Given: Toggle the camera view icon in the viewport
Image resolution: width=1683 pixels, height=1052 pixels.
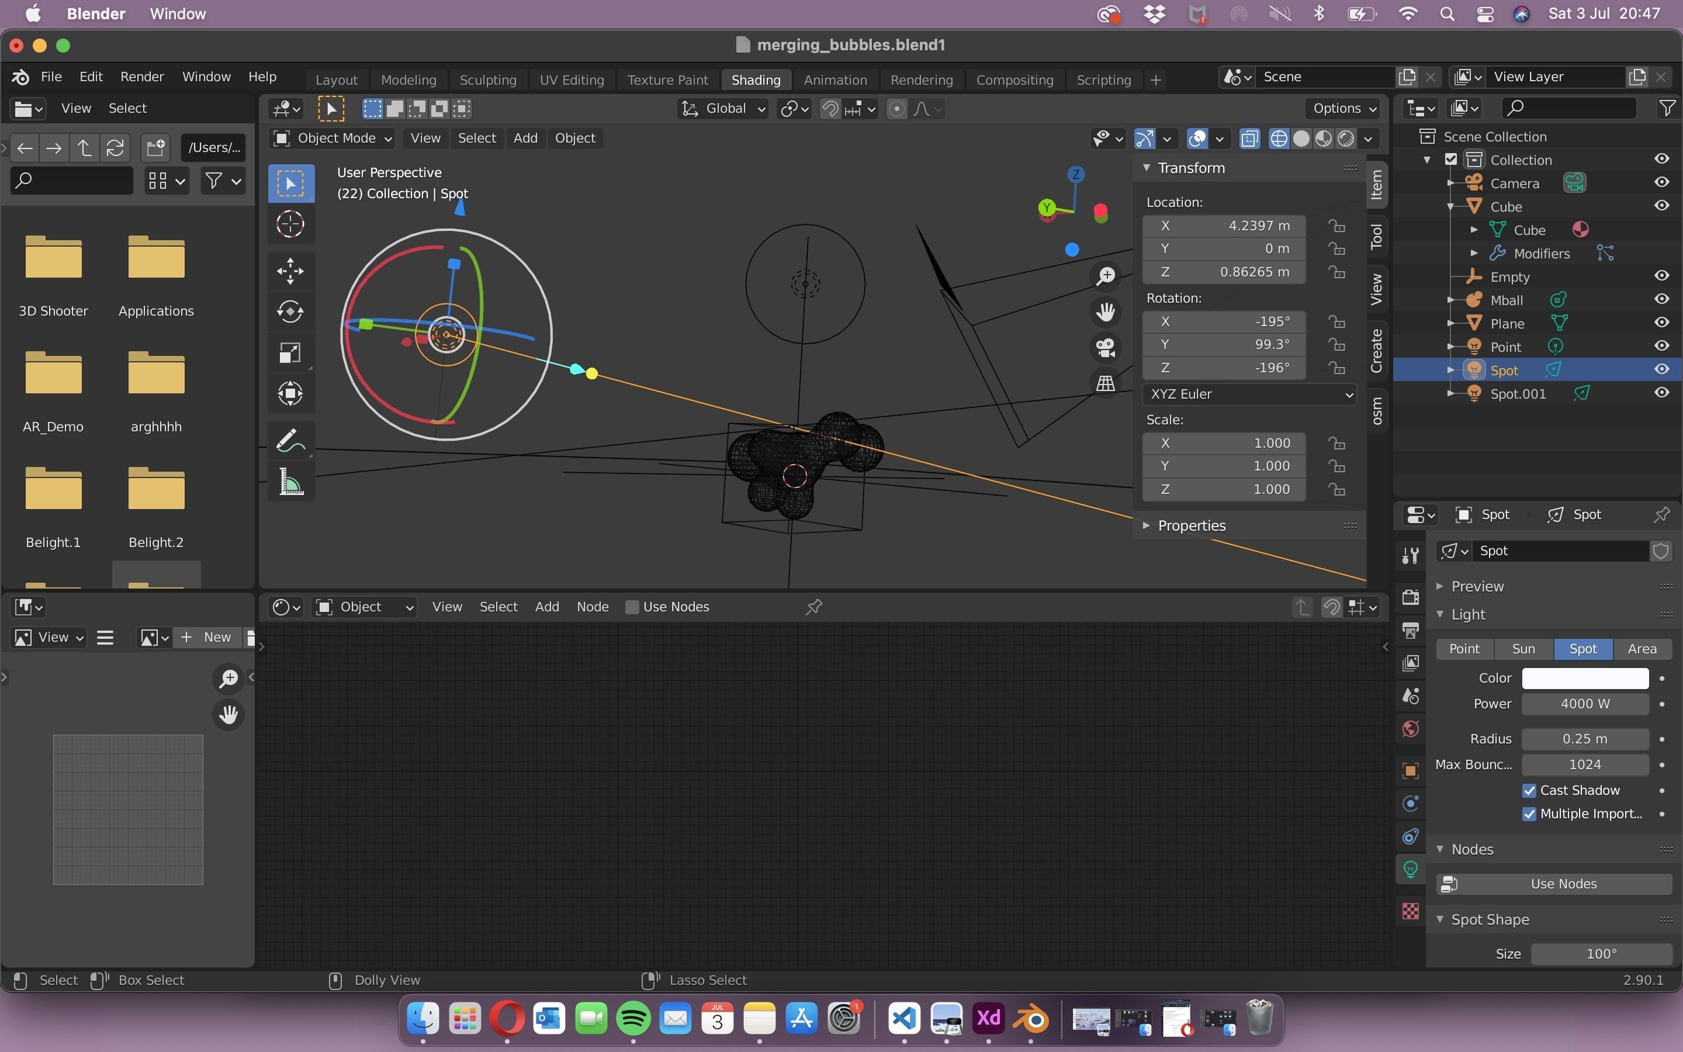Looking at the screenshot, I should [x=1105, y=348].
